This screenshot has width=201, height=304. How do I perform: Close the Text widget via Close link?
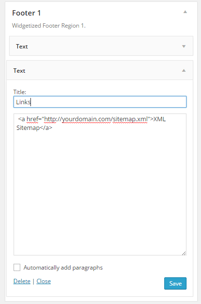(43, 281)
